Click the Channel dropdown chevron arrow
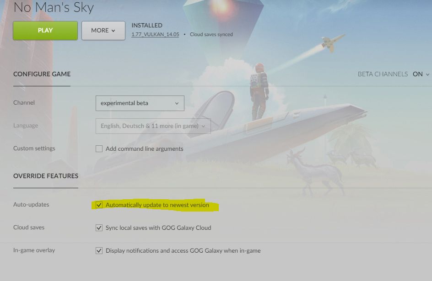The width and height of the screenshot is (432, 281). (177, 103)
